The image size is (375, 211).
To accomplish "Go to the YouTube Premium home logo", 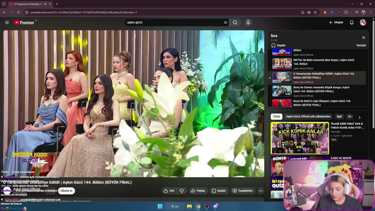I will (24, 23).
